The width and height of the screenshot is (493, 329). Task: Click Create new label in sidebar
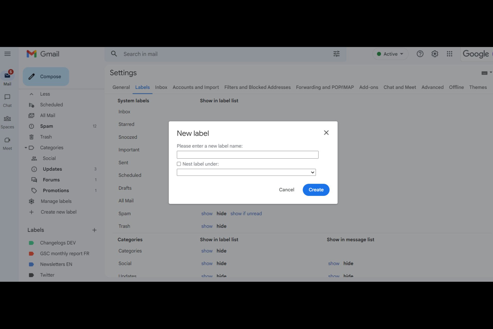pos(59,212)
